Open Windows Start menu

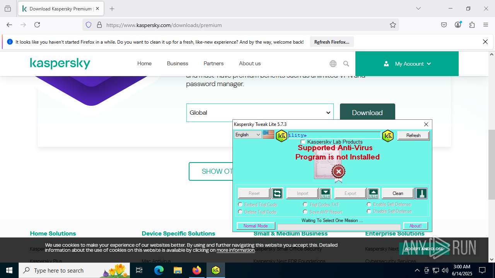pos(9,270)
